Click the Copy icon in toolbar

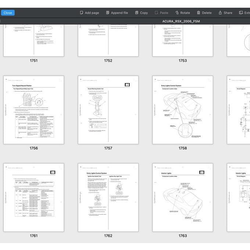coord(137,12)
